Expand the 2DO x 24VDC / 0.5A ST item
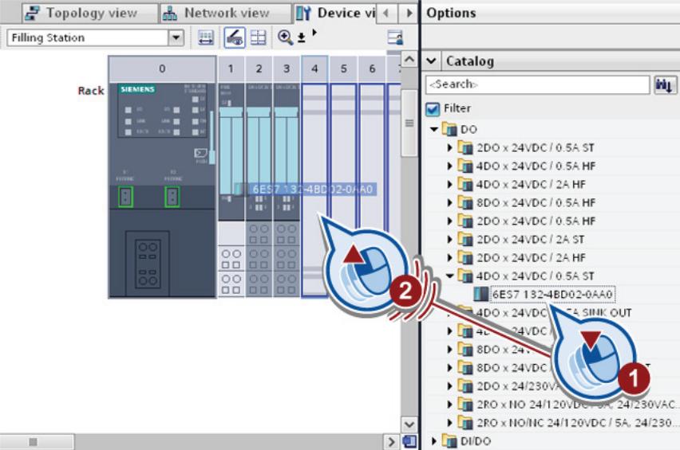 point(449,147)
